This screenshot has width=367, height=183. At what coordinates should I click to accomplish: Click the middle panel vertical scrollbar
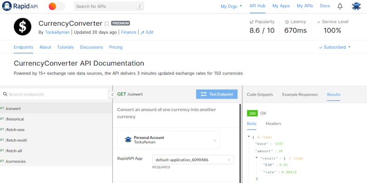(240, 143)
